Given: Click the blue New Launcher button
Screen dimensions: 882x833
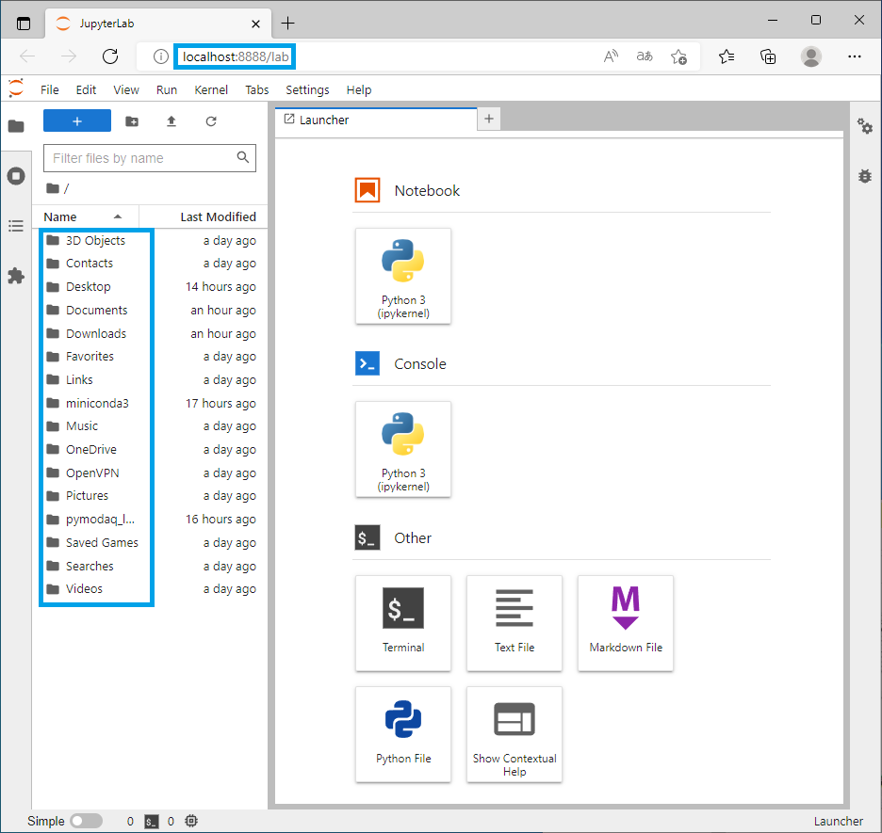Looking at the screenshot, I should 77,120.
